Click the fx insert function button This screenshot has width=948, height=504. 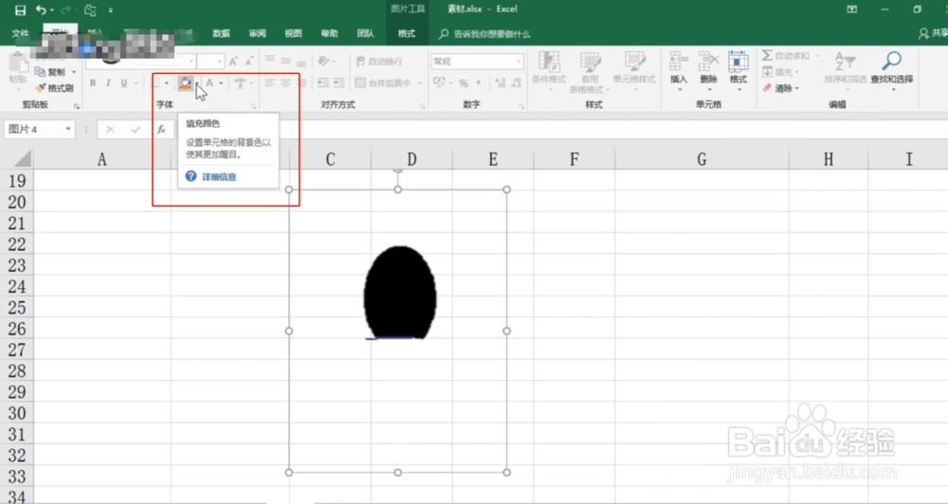(161, 130)
